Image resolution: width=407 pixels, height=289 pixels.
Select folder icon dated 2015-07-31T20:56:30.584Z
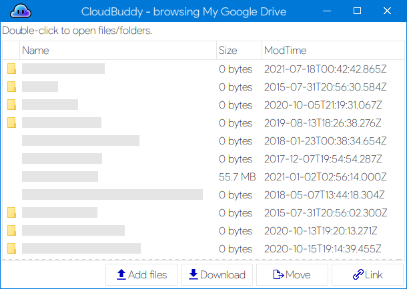click(x=11, y=87)
